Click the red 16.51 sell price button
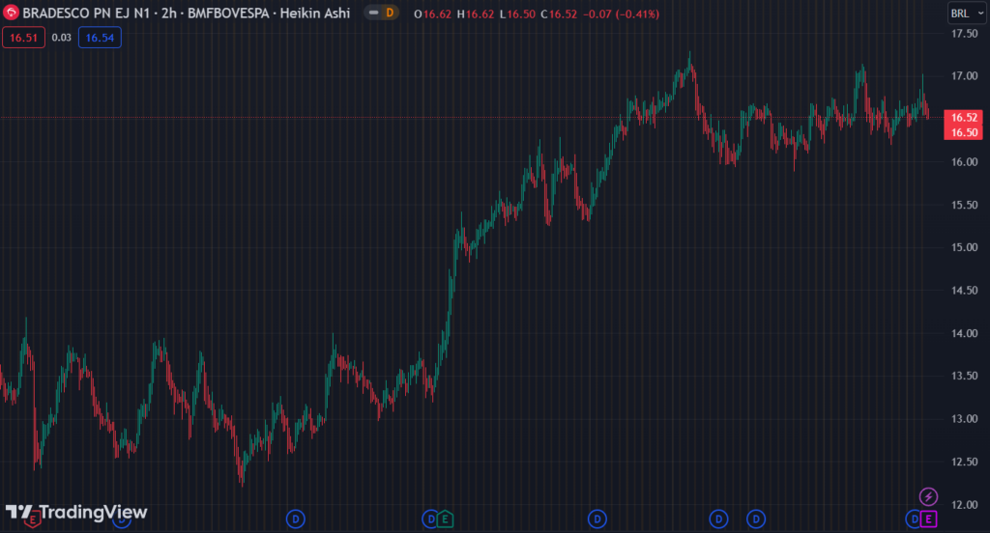Viewport: 990px width, 533px height. pos(24,38)
